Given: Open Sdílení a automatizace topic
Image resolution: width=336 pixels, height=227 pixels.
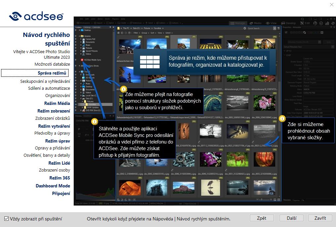Looking at the screenshot, I should click(49, 88).
